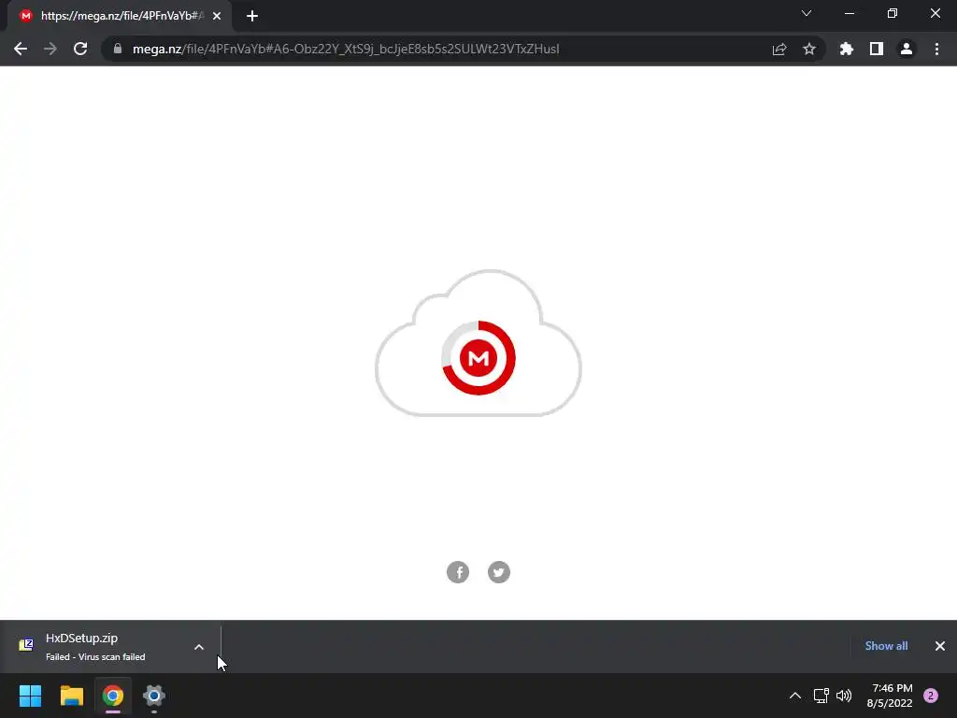The image size is (957, 718).
Task: Expand HxDSetup.zip download options chevron
Action: [x=199, y=647]
